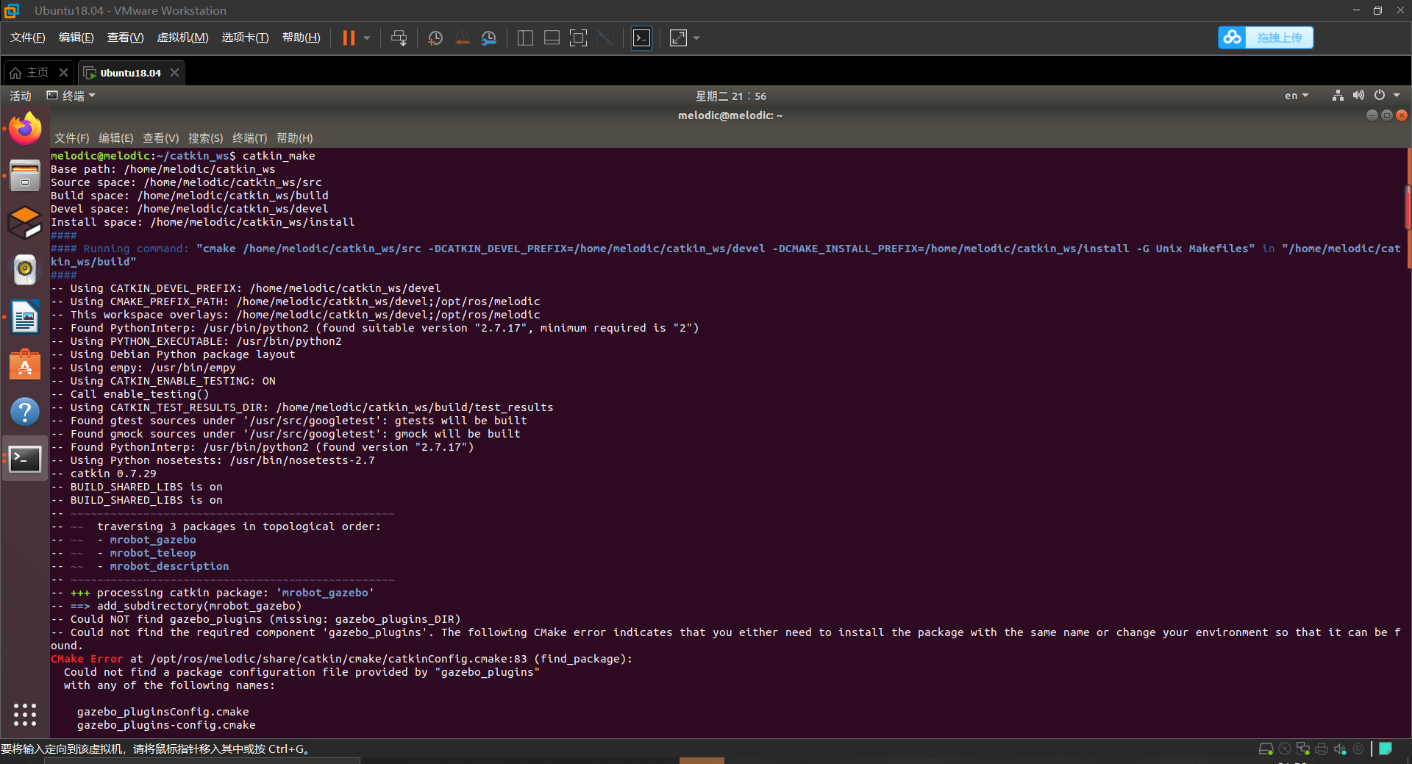The image size is (1412, 764).
Task: Close the 主页 tab
Action: (x=63, y=73)
